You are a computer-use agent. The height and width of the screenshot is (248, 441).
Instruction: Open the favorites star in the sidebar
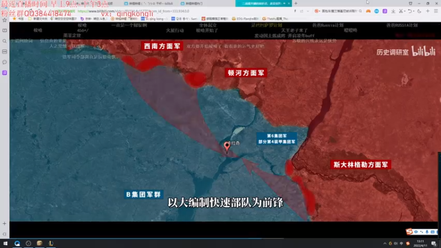click(4, 20)
